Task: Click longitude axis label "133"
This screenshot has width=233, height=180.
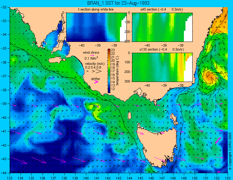Action: click(x=10, y=178)
